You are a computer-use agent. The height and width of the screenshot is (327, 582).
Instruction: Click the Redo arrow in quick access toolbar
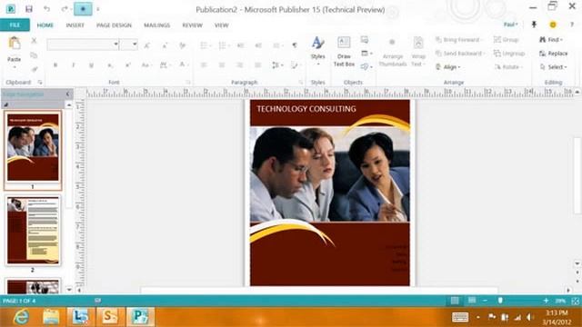point(65,9)
